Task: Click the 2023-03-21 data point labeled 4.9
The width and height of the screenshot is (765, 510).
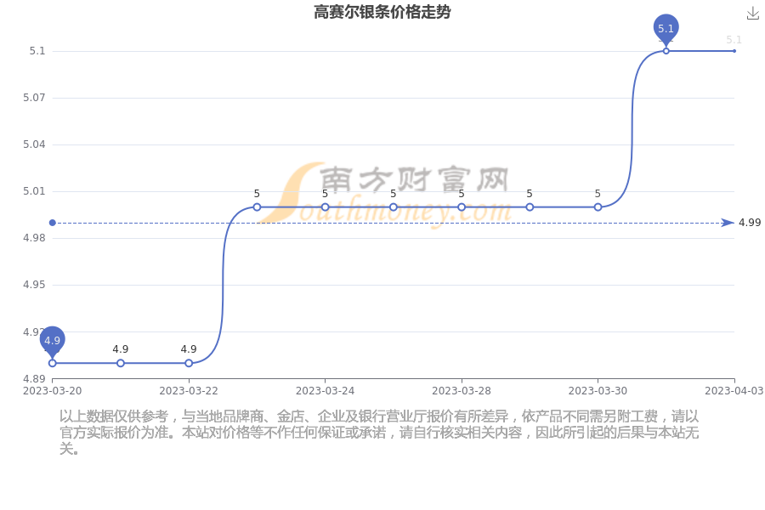Action: pyautogui.click(x=121, y=363)
